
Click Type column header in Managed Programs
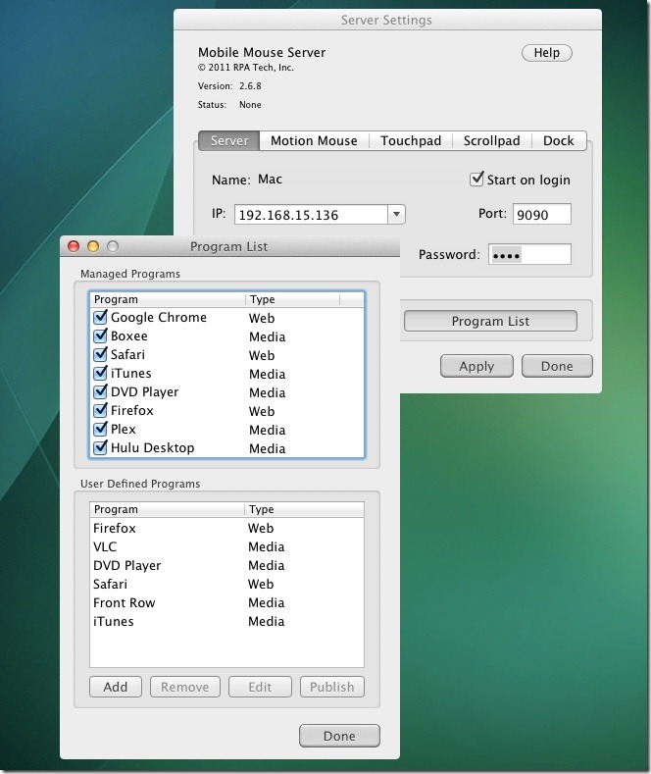tap(292, 299)
